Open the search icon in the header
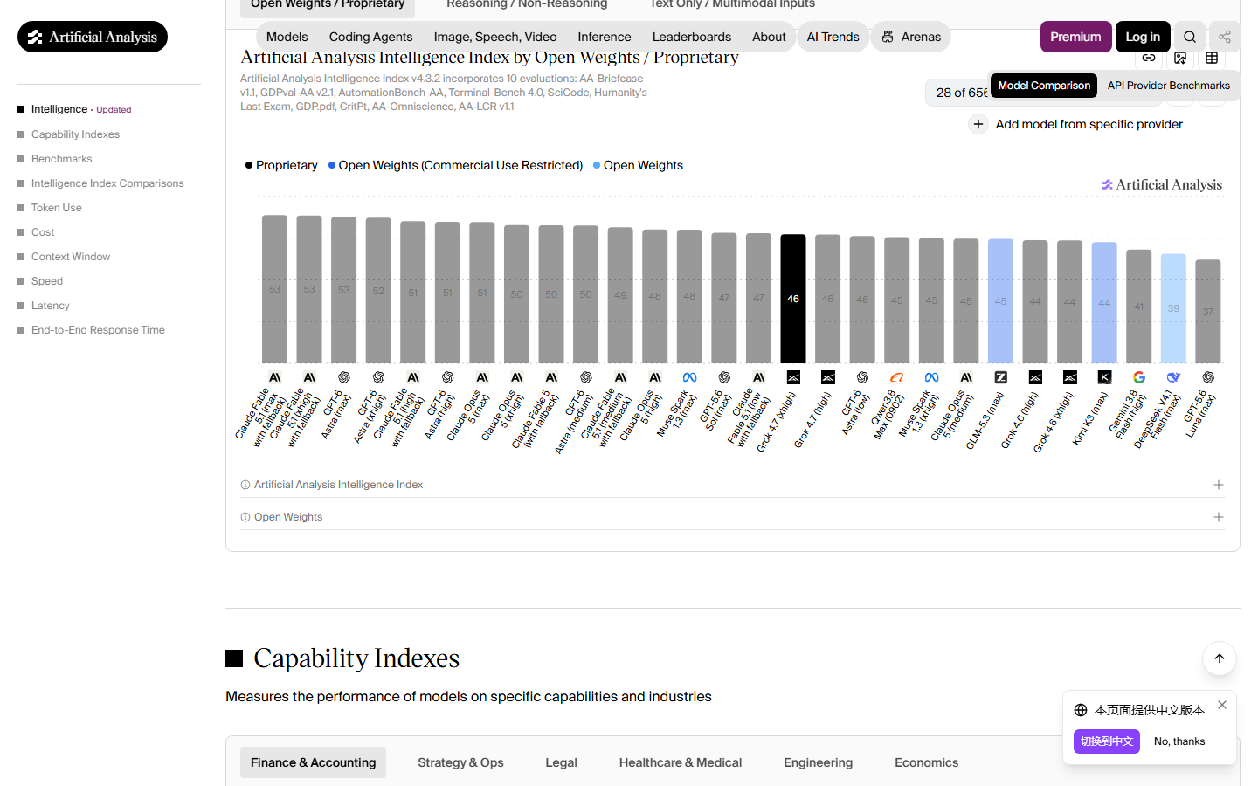 point(1190,37)
